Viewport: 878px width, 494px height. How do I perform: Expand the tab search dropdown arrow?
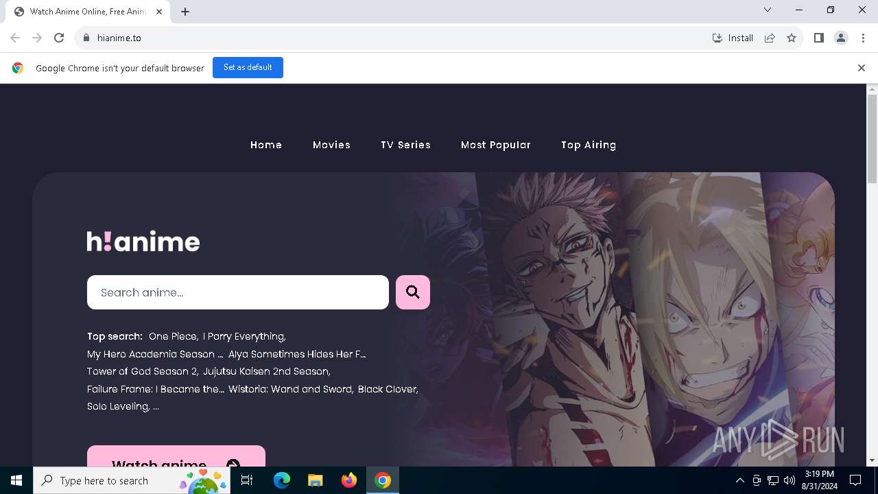[x=768, y=10]
